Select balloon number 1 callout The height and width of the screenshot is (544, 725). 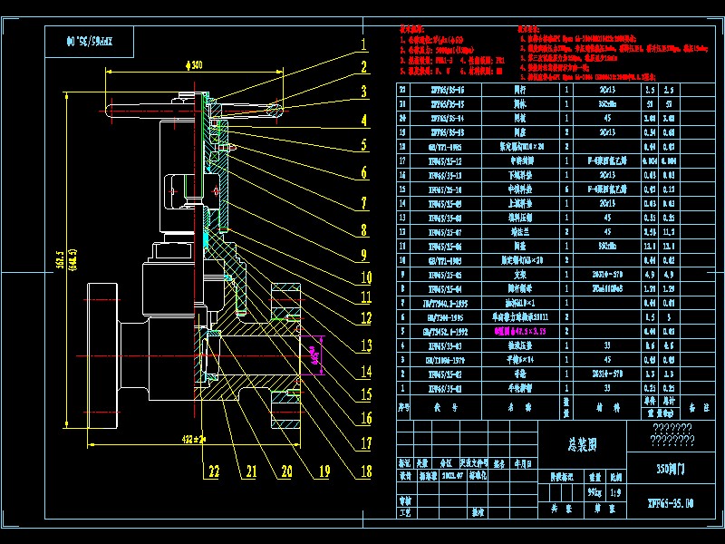click(364, 43)
